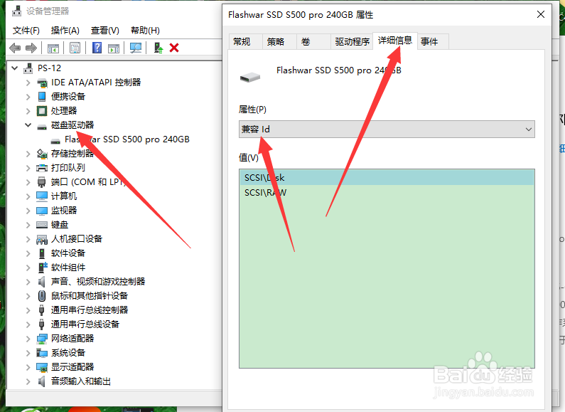Click the Update driver toolbar icon

tap(158, 48)
